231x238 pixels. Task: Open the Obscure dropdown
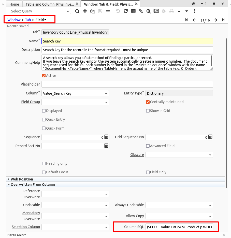tap(210, 155)
